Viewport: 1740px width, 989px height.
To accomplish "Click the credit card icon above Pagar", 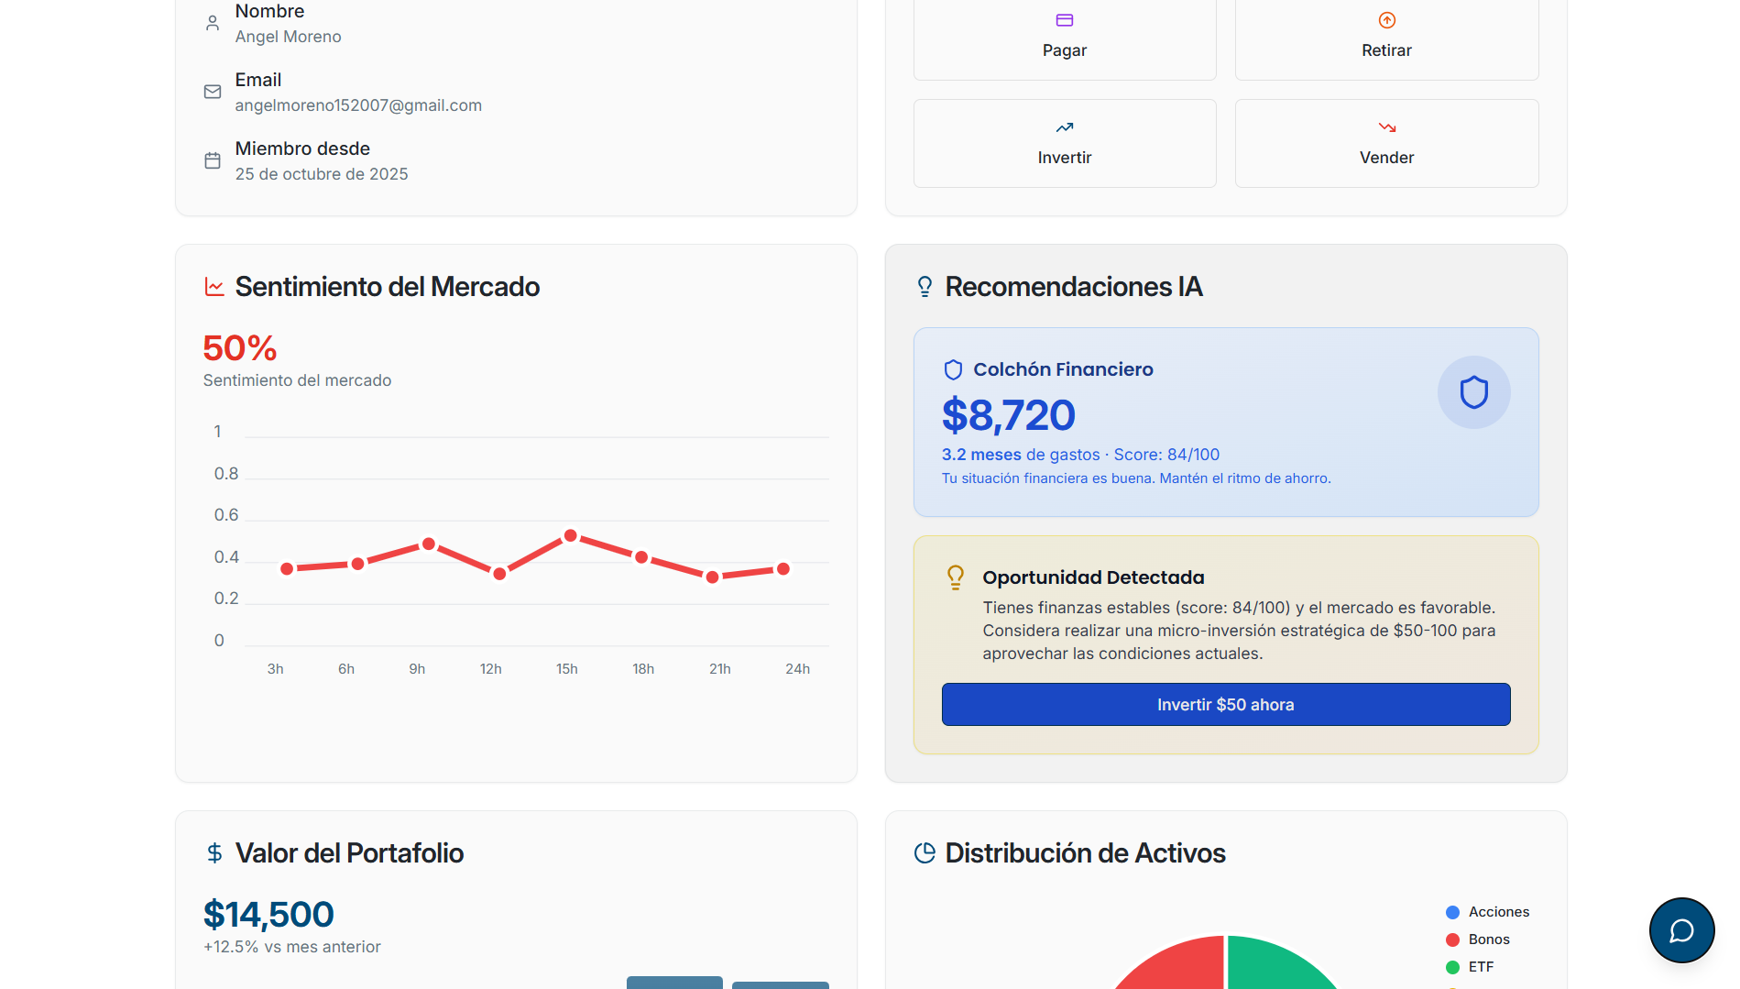I will tap(1065, 20).
